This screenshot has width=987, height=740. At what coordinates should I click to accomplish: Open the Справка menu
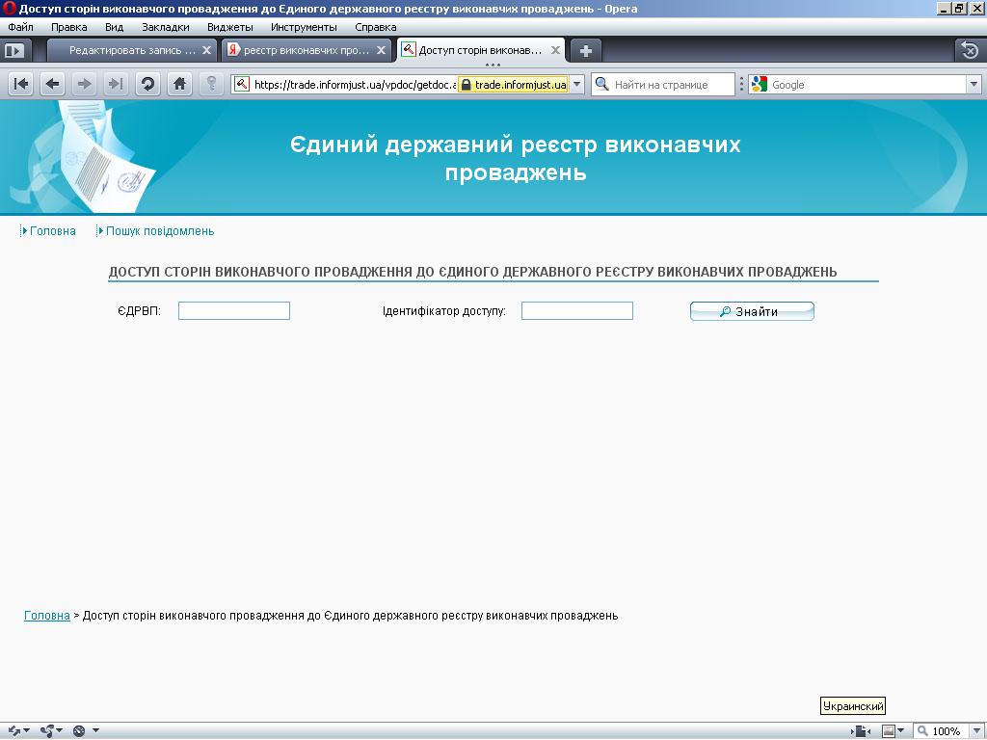tap(376, 27)
